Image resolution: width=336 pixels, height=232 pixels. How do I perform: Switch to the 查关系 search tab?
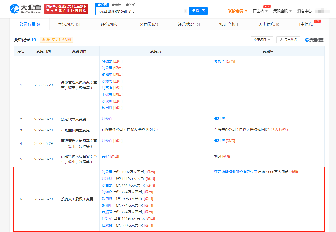(x=130, y=5)
